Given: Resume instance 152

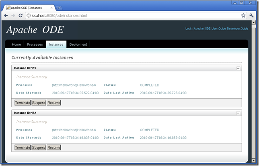Looking at the screenshot, I should [54, 148].
